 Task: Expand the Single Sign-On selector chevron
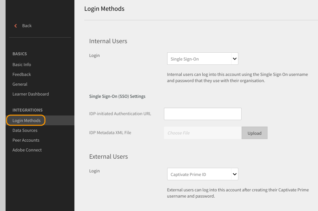click(234, 59)
